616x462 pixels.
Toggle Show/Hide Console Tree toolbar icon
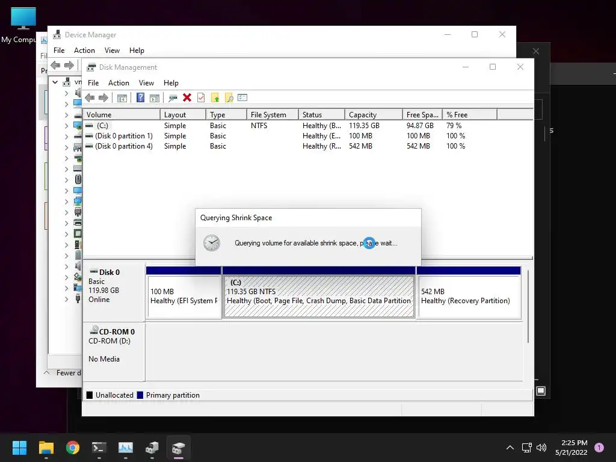coord(122,98)
